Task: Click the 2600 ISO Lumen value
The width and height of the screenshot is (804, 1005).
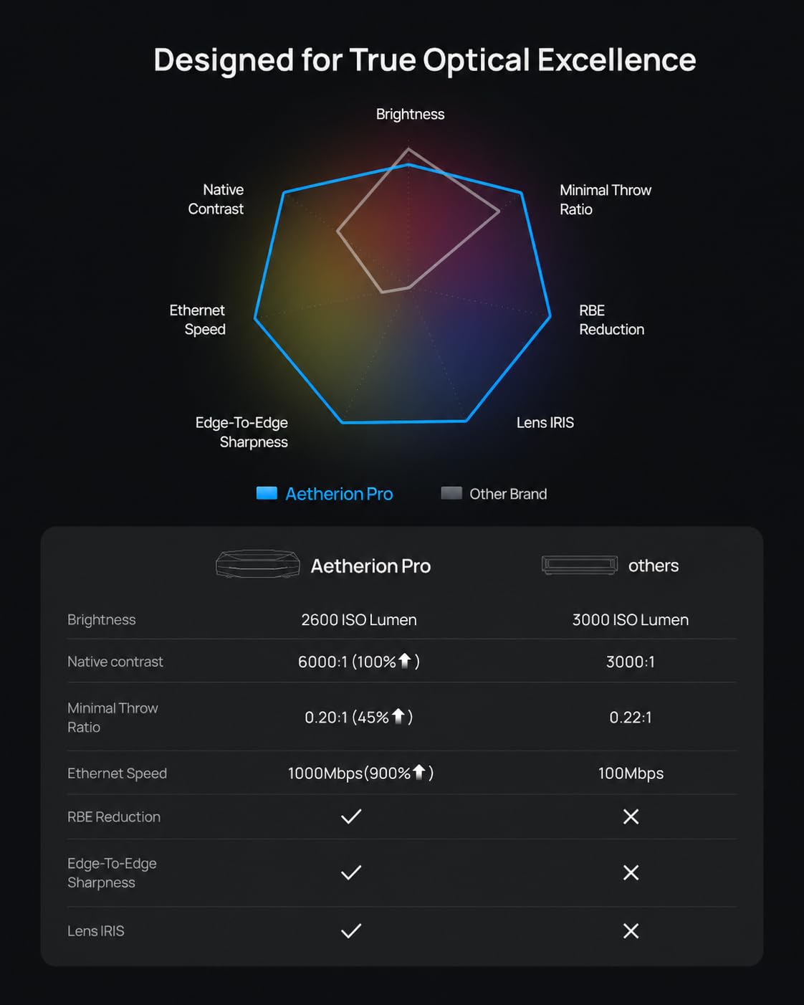Action: tap(359, 620)
